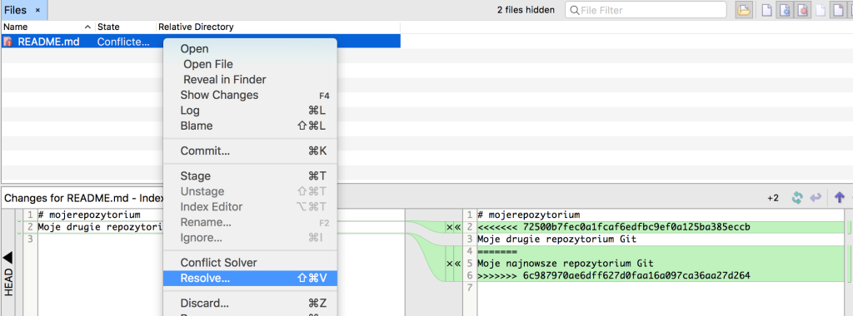Click the State column header

[126, 27]
